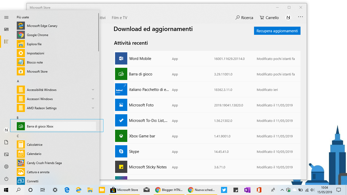Open Film e TV tab in Store
Viewport: 347px width, 195px height.
point(119,18)
